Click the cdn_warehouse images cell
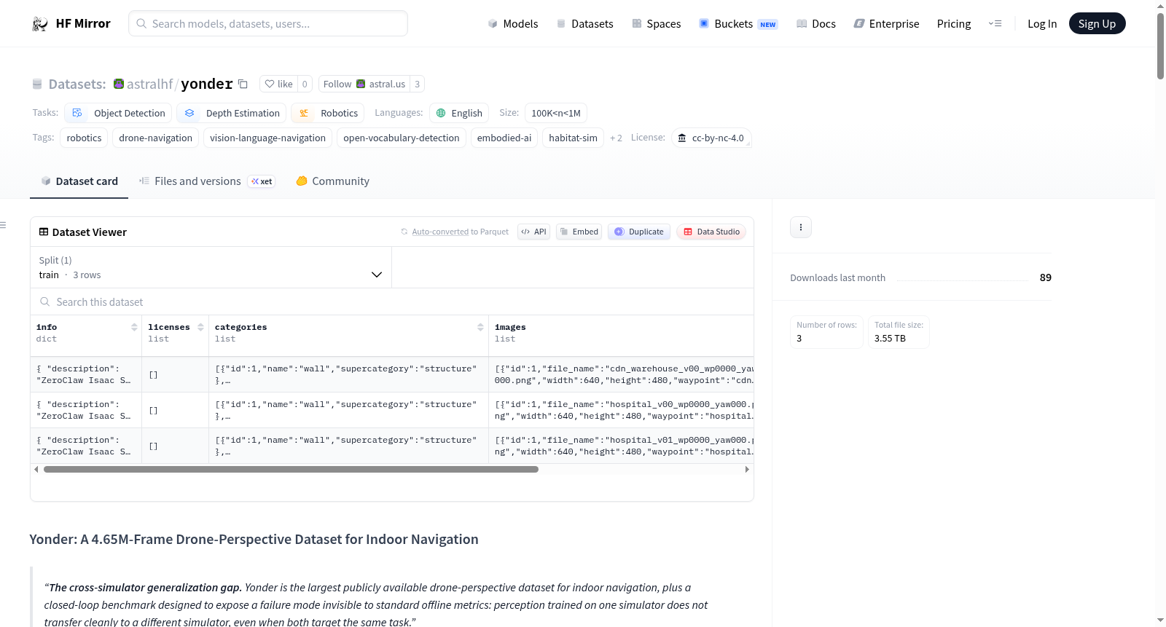The height and width of the screenshot is (627, 1166). (622, 374)
